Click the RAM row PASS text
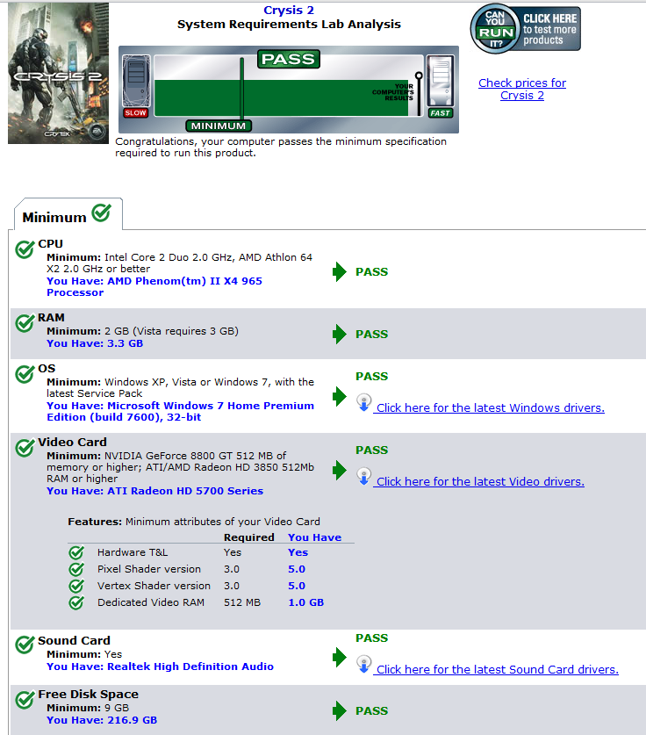Screen dimensions: 646x735 coord(372,335)
